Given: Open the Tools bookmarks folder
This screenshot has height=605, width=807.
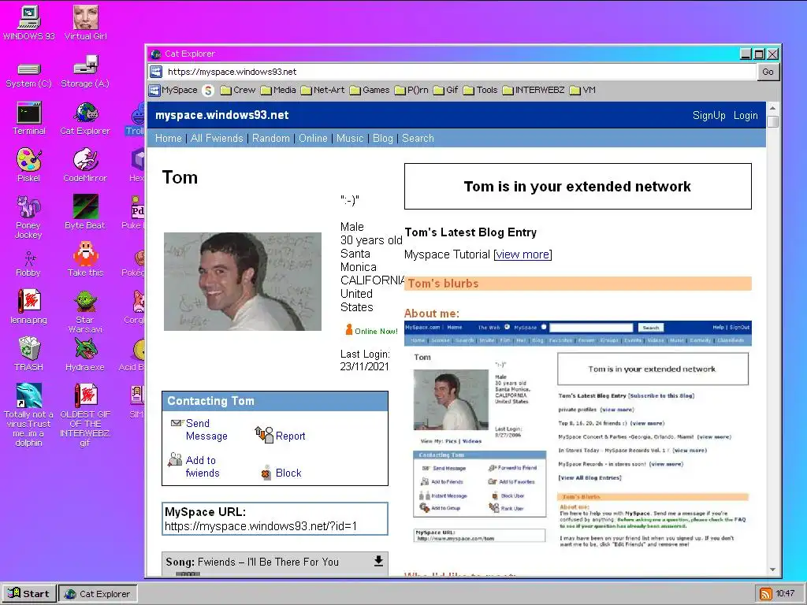Looking at the screenshot, I should 480,90.
